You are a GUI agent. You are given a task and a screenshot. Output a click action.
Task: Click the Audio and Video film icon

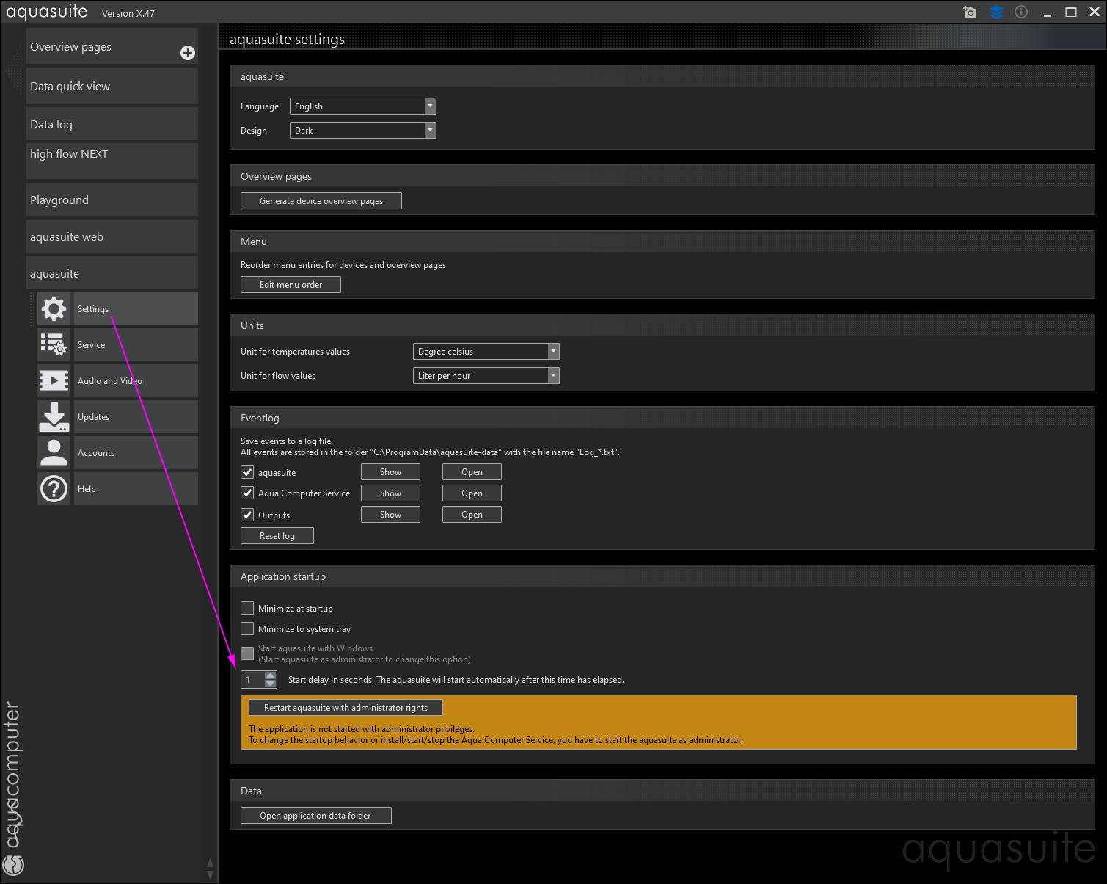pyautogui.click(x=54, y=380)
